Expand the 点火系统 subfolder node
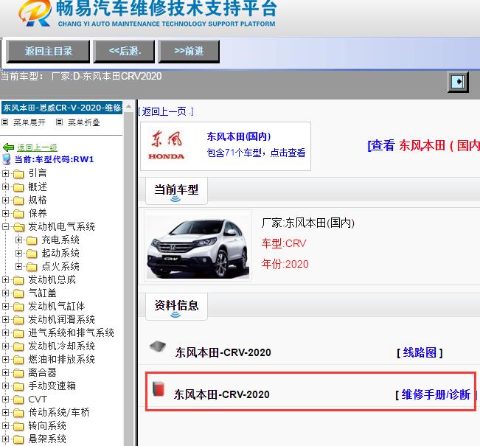This screenshot has width=480, height=446. (18, 267)
